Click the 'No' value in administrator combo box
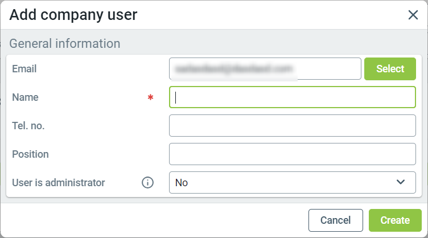The width and height of the screenshot is (428, 238). pyautogui.click(x=182, y=183)
